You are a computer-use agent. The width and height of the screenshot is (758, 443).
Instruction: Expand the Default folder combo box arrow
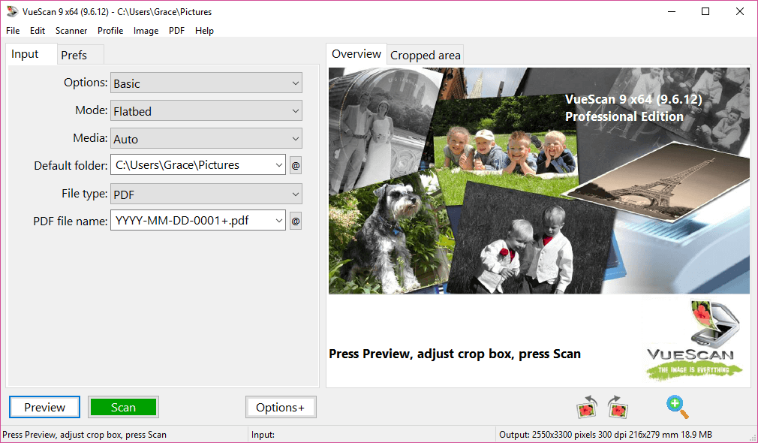pos(279,165)
